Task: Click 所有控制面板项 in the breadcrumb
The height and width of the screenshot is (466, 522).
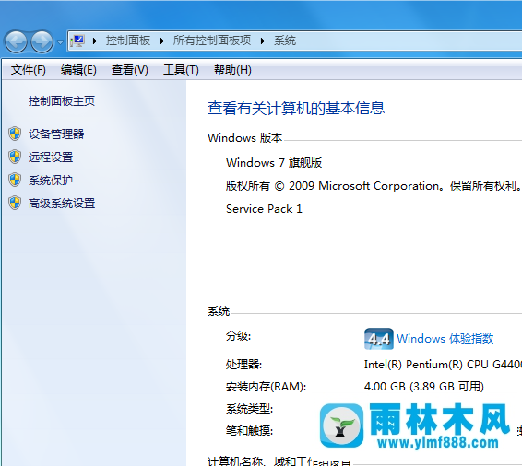Action: (x=212, y=41)
